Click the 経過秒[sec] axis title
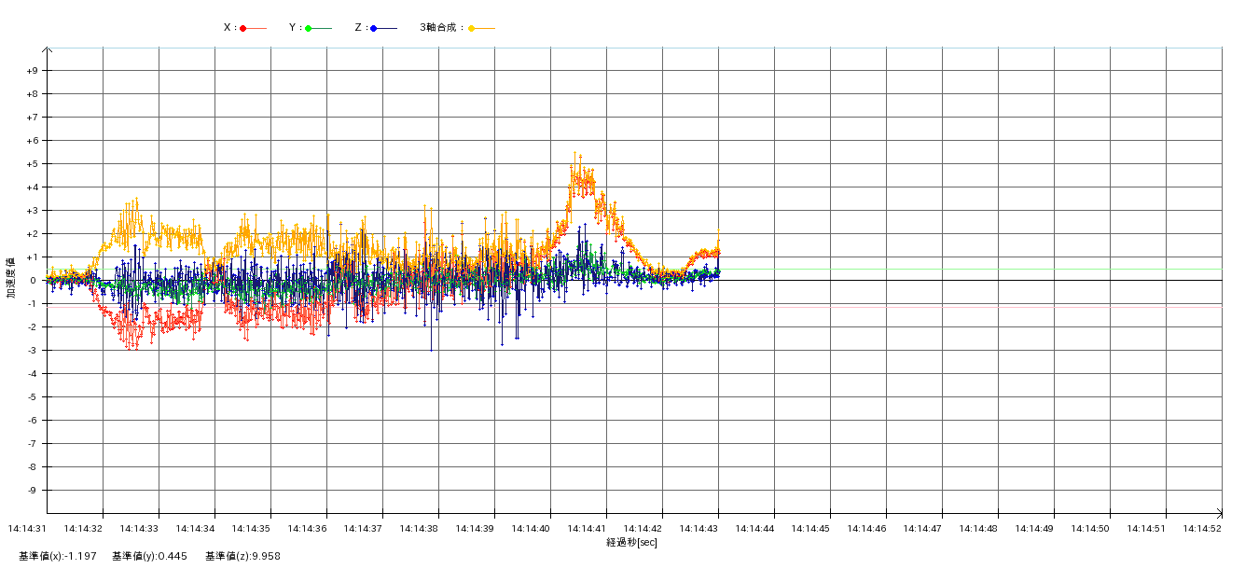Image resolution: width=1259 pixels, height=569 pixels. pos(631,543)
